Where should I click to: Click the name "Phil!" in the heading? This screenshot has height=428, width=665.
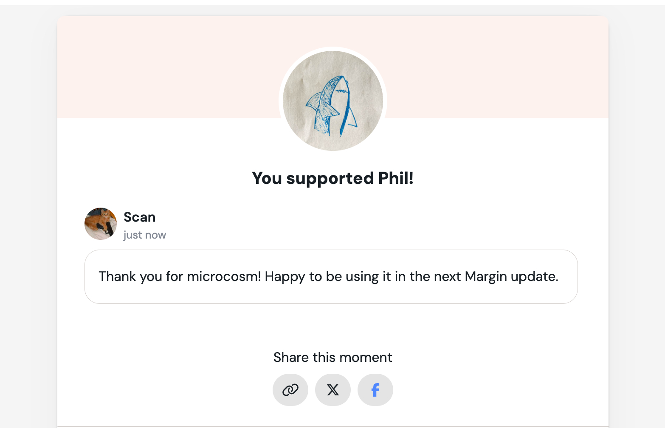(x=396, y=178)
